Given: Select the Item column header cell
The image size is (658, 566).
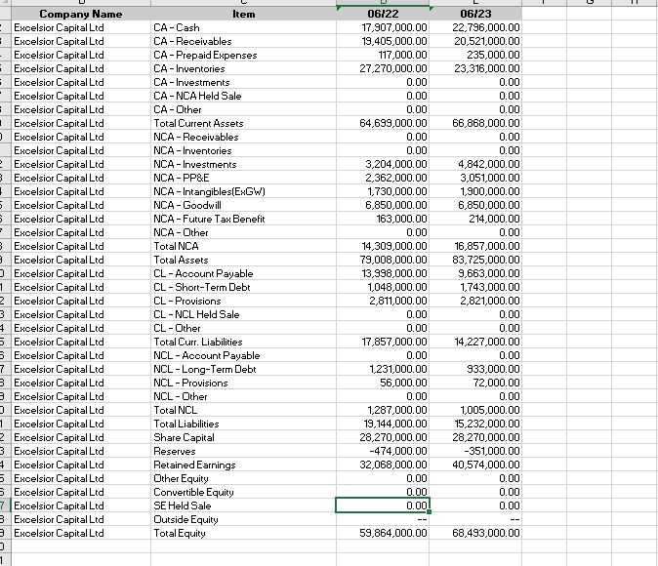Looking at the screenshot, I should pyautogui.click(x=243, y=14).
